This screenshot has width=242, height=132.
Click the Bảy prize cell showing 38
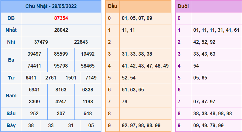pos(31,125)
